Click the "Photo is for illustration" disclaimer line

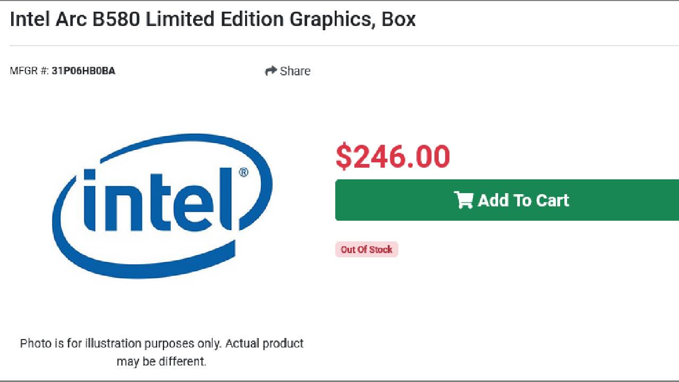click(162, 343)
